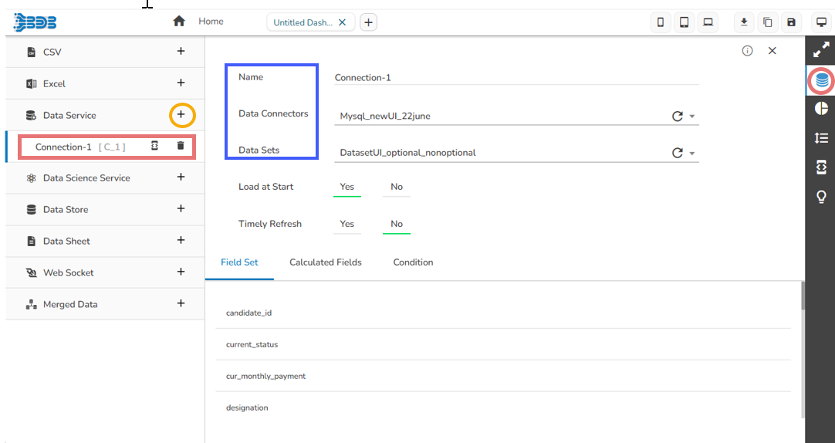
Task: Expand the Data Sets dropdown arrow
Action: click(692, 153)
